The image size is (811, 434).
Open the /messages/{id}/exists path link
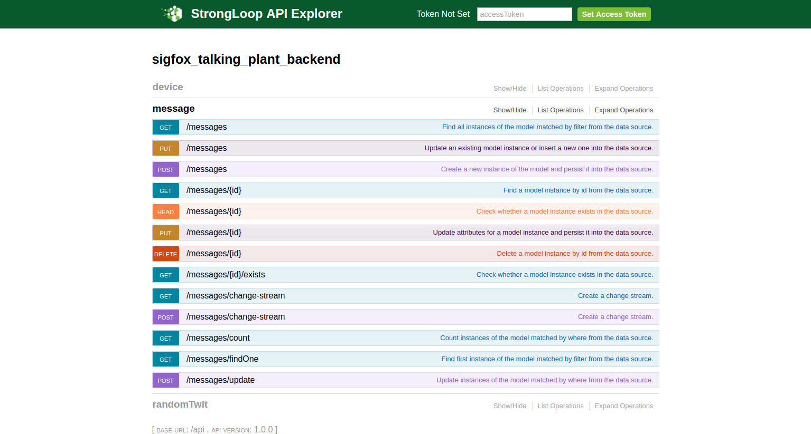226,275
